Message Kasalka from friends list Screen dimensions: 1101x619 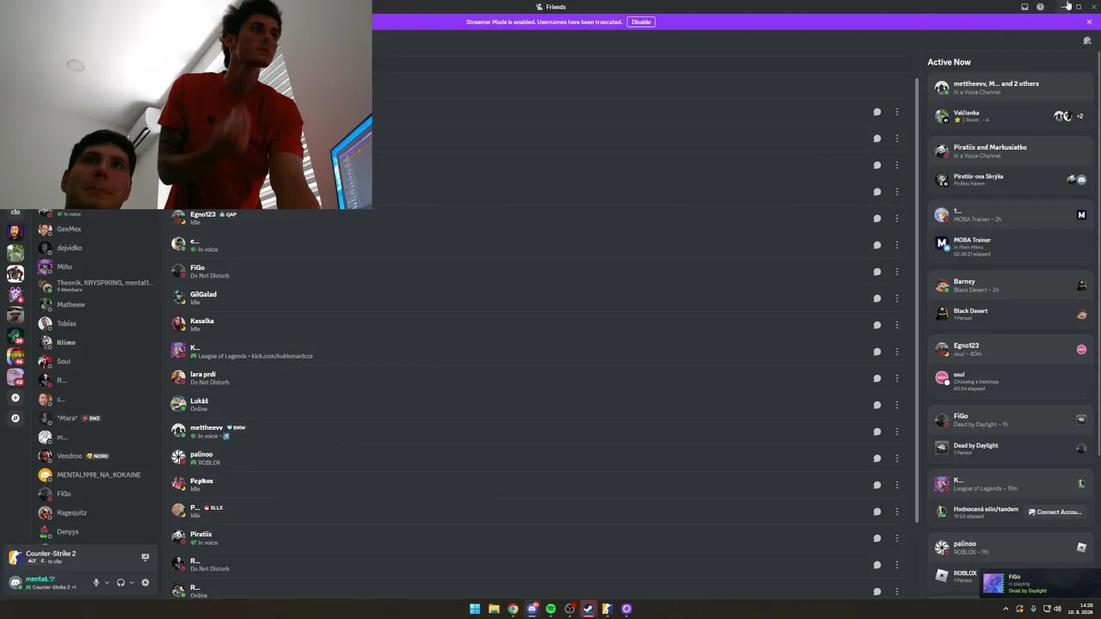[876, 325]
